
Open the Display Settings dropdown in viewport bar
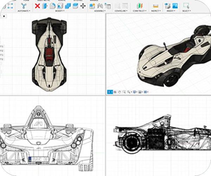(136, 92)
